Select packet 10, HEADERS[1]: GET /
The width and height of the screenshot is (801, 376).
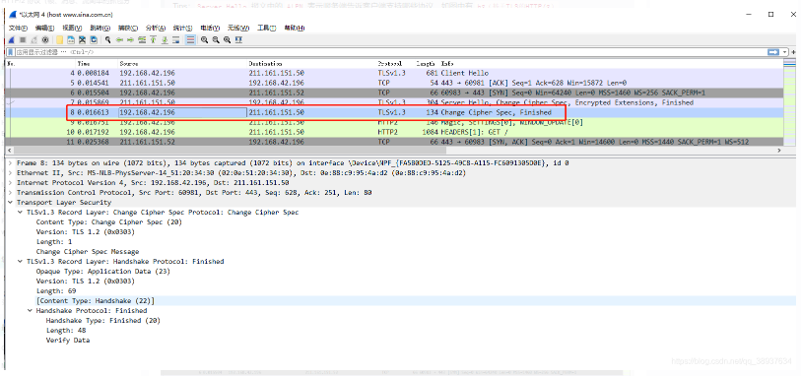(393, 132)
